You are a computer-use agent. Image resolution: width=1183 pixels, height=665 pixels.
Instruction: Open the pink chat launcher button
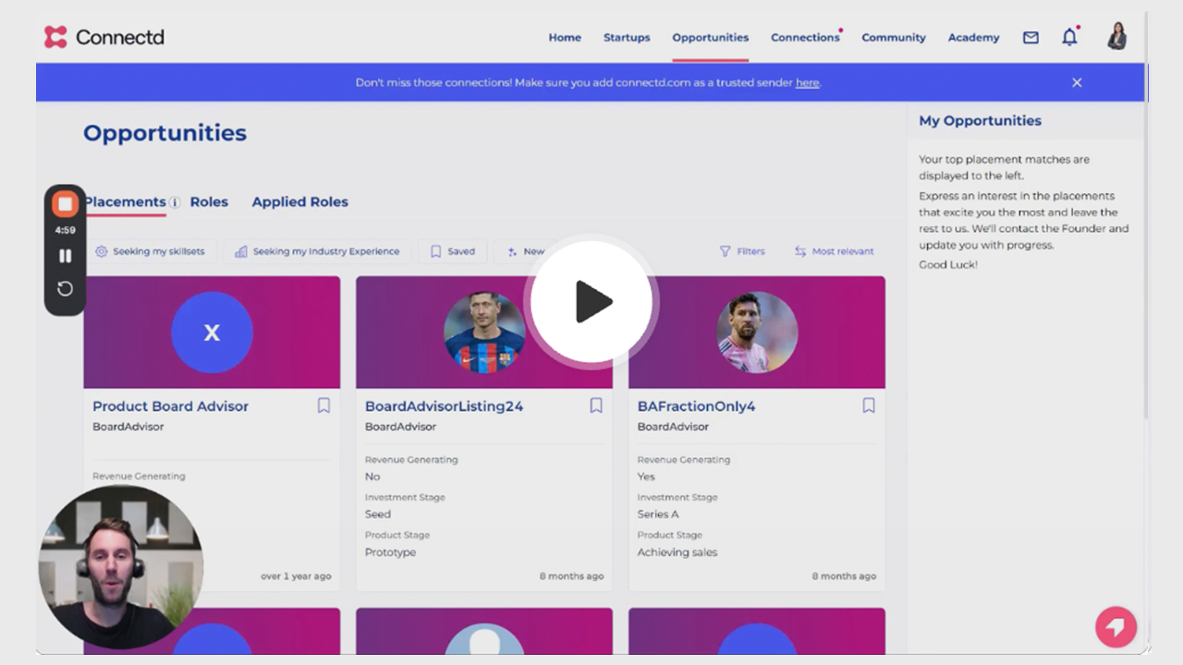tap(1116, 627)
